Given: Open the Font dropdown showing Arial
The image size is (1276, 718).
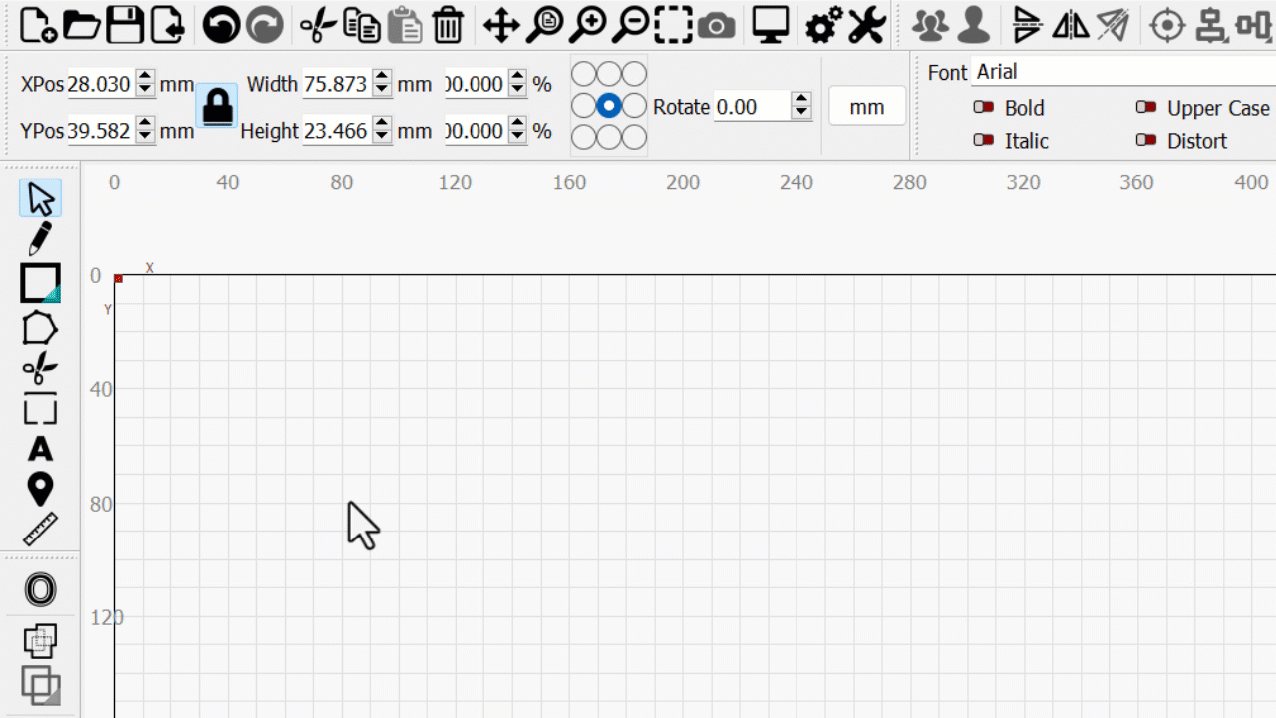Looking at the screenshot, I should 1122,72.
